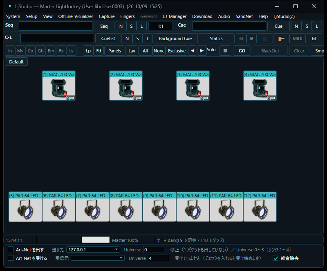Select fixture (12) PAR 64 LED

point(260,207)
